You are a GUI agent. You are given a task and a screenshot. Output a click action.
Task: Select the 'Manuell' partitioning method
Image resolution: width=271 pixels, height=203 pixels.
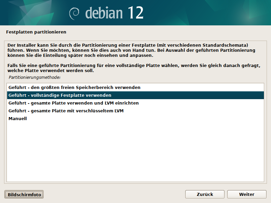point(135,119)
